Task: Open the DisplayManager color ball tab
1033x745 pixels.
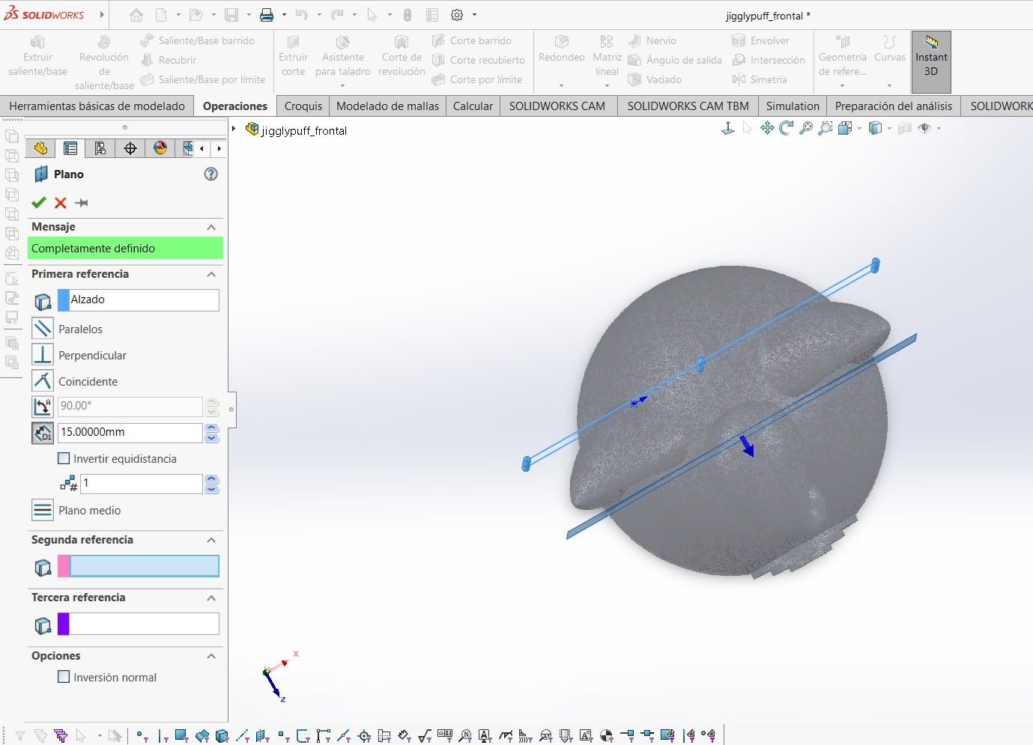Action: (x=160, y=148)
